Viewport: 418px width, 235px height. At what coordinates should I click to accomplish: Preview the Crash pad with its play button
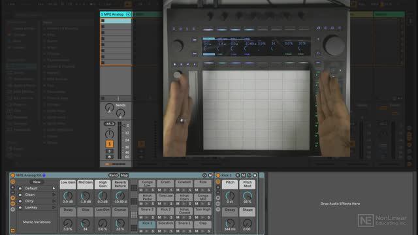165,190
